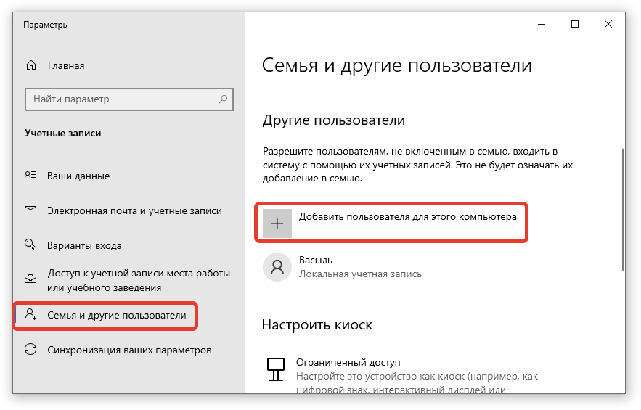
Task: Click the plus icon to add user
Action: tap(277, 224)
